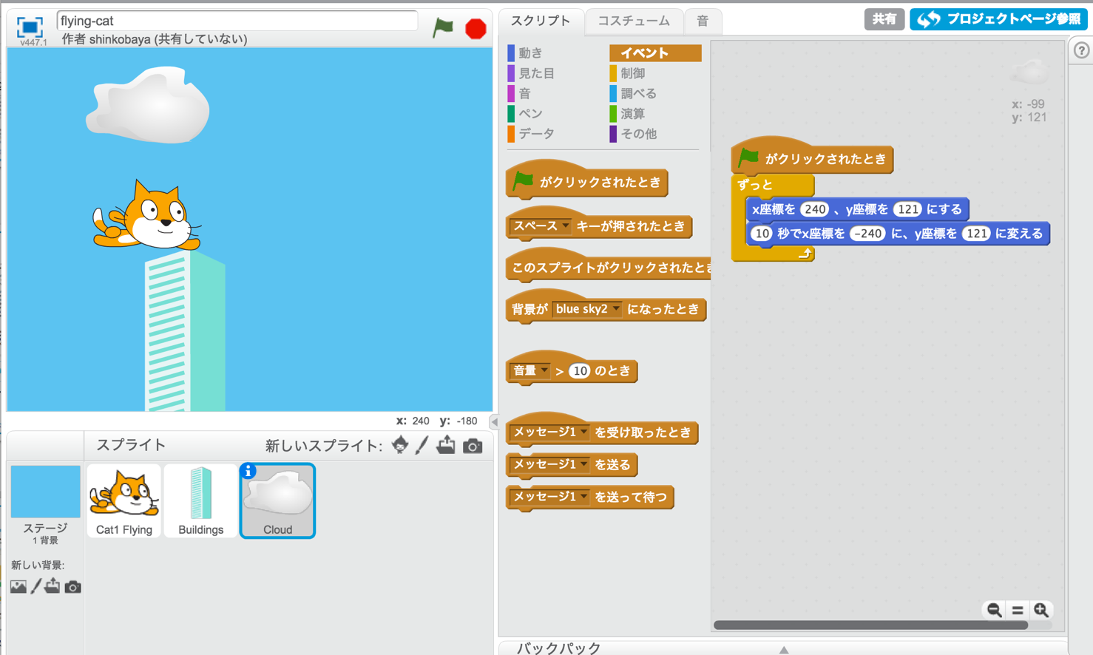
Task: Click the cat sprite on the stage
Action: point(146,216)
